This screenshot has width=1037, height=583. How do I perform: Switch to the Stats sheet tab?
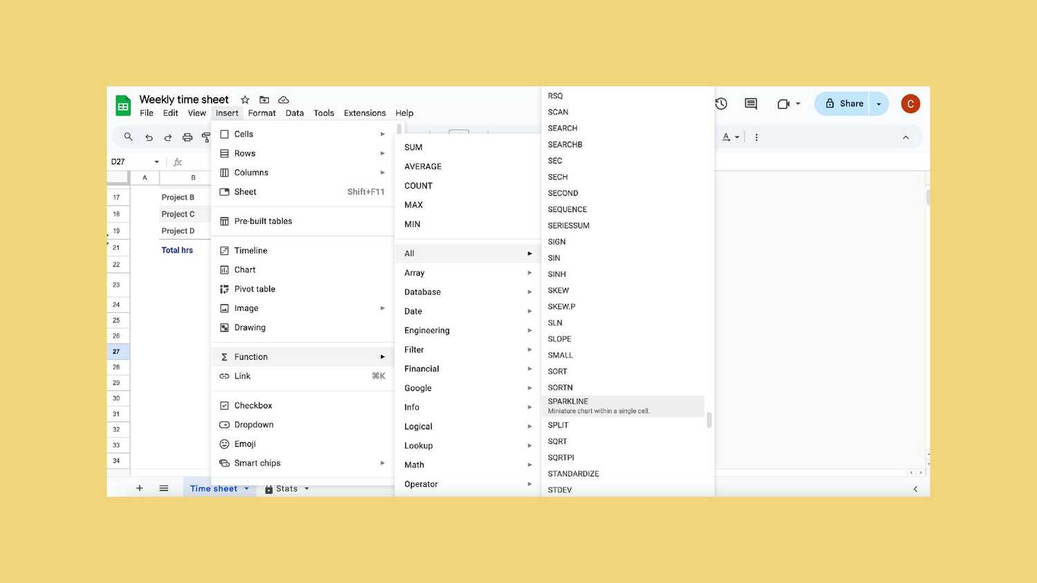286,488
